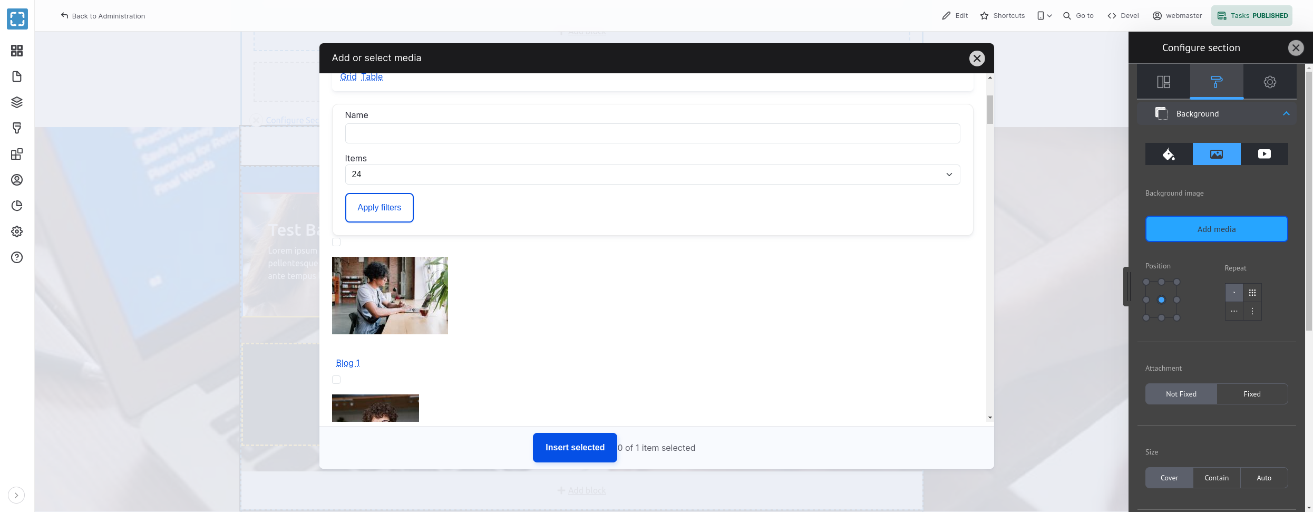Check the checkbox for Blog 1 image

point(336,242)
